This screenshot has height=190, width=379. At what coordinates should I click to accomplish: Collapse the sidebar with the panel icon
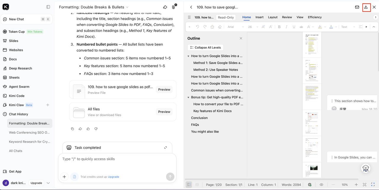(48, 7)
